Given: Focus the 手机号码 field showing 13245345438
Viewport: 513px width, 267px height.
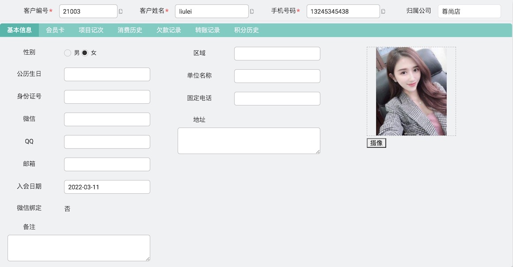Looking at the screenshot, I should 343,11.
